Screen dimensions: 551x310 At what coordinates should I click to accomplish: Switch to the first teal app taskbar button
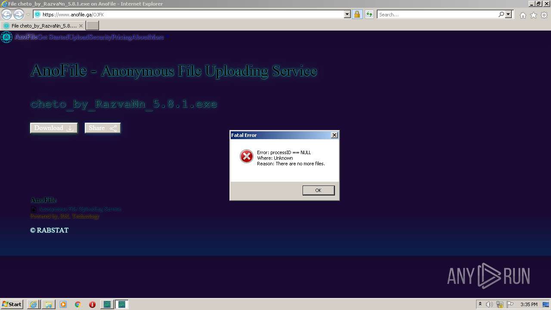point(107,304)
